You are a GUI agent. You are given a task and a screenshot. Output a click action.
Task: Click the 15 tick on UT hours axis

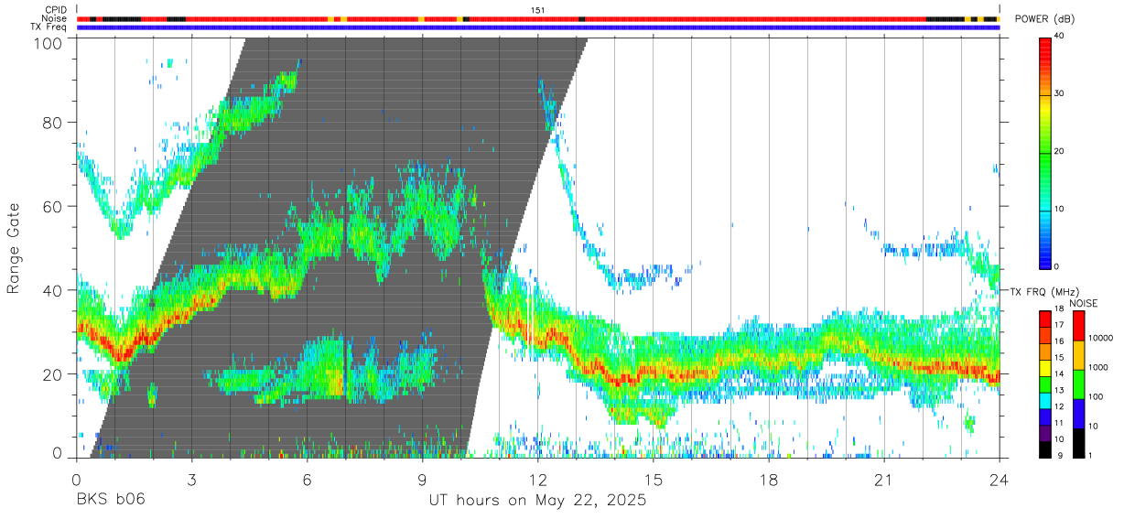point(653,479)
